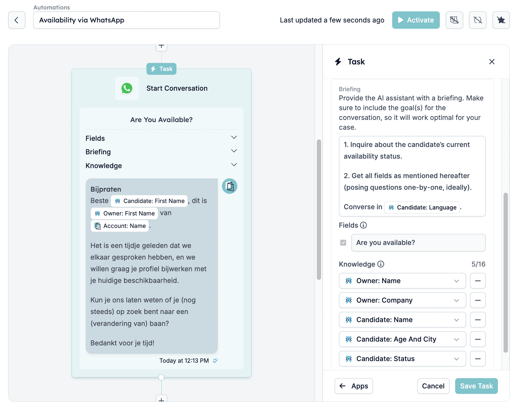Show info about Knowledge
The height and width of the screenshot is (409, 516).
point(381,264)
